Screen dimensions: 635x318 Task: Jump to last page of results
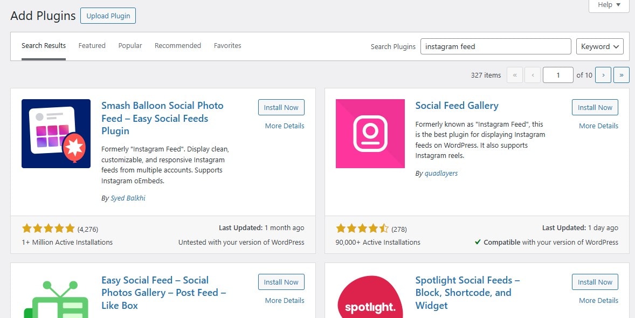pyautogui.click(x=622, y=75)
